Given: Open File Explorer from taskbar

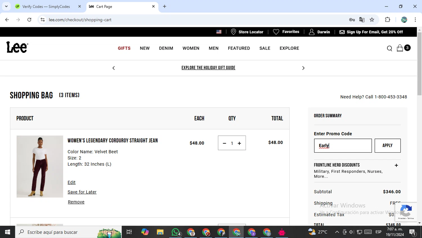Looking at the screenshot, I should (160, 232).
